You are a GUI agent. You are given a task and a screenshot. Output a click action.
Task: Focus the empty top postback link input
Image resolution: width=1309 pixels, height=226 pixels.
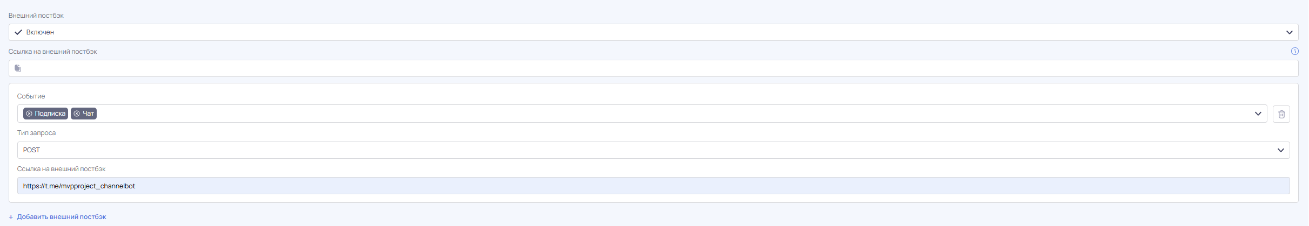click(653, 68)
